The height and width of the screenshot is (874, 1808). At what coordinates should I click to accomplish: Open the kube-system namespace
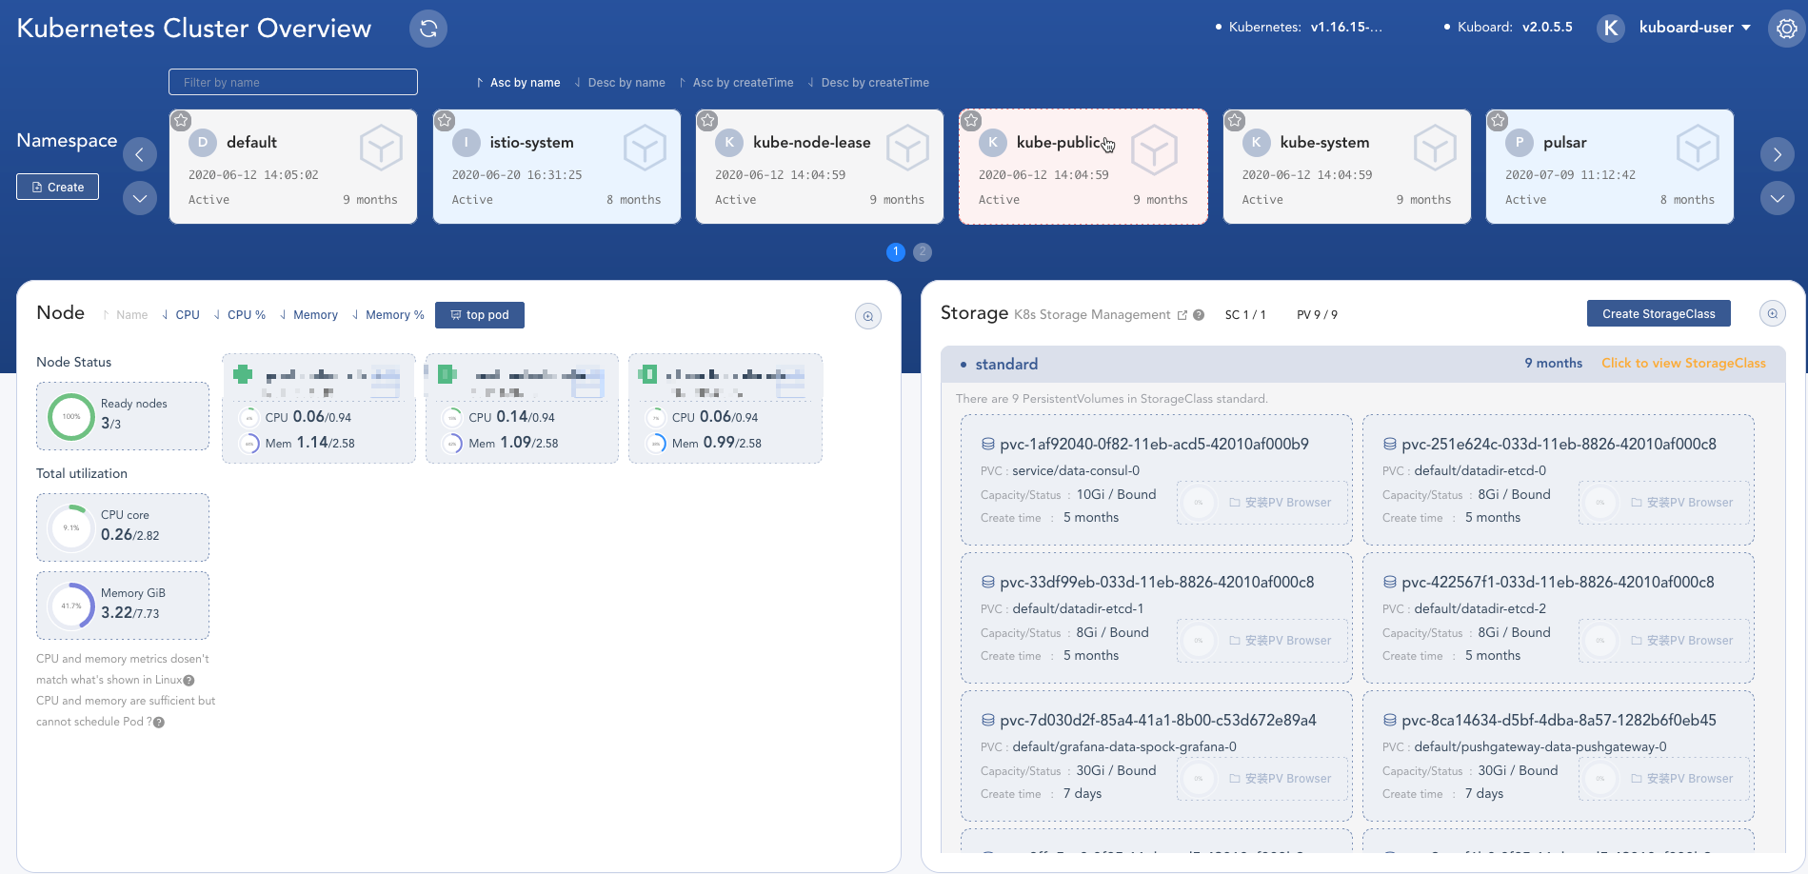pyautogui.click(x=1347, y=167)
